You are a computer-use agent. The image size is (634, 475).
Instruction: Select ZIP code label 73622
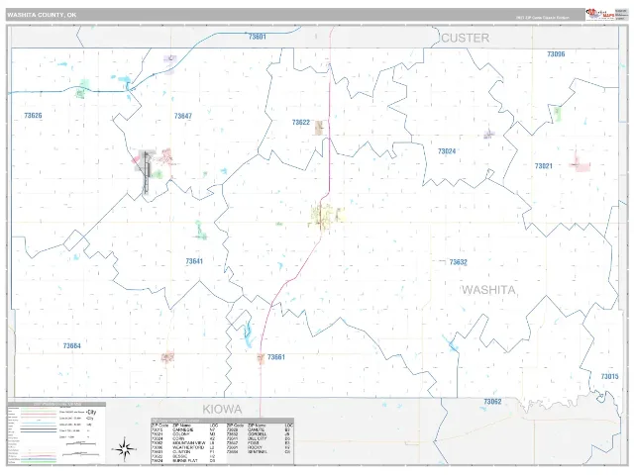301,123
